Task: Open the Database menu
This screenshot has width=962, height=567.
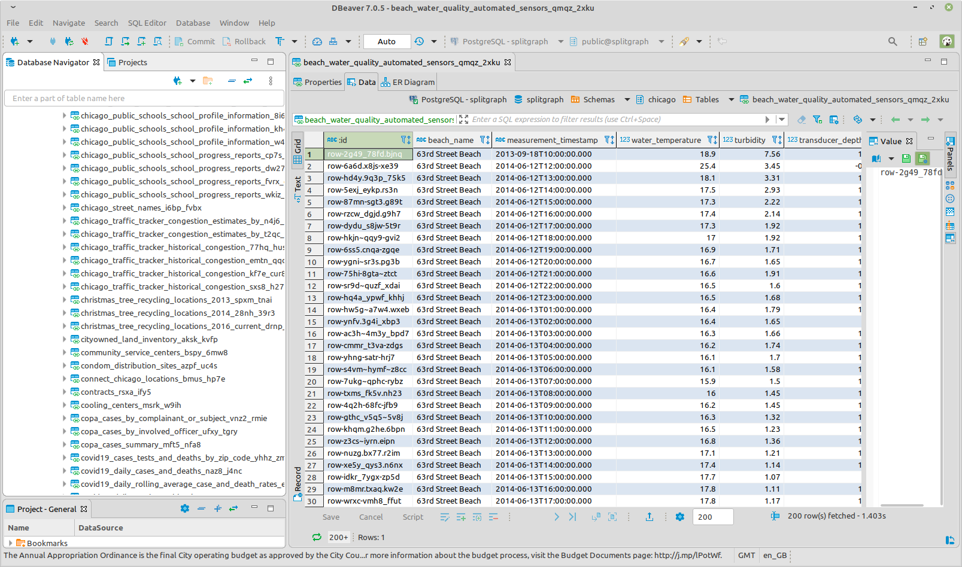Action: tap(193, 23)
